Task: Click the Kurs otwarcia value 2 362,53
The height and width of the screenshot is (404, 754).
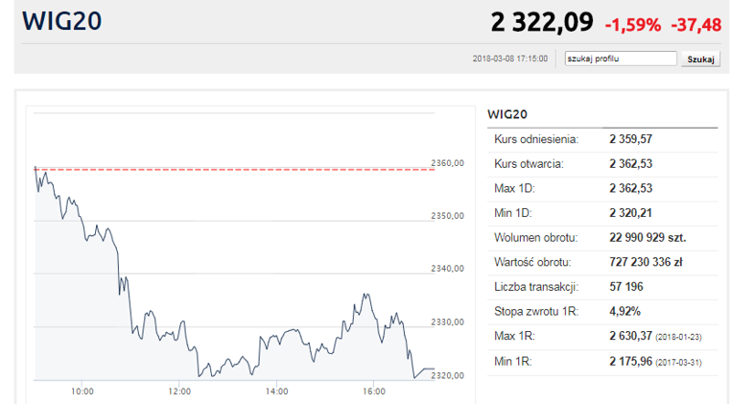Action: click(x=630, y=164)
